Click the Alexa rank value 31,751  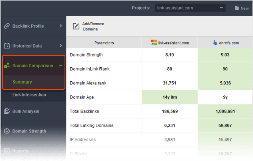pos(170,83)
